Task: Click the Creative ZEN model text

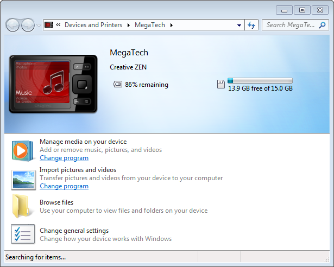Action: point(128,67)
